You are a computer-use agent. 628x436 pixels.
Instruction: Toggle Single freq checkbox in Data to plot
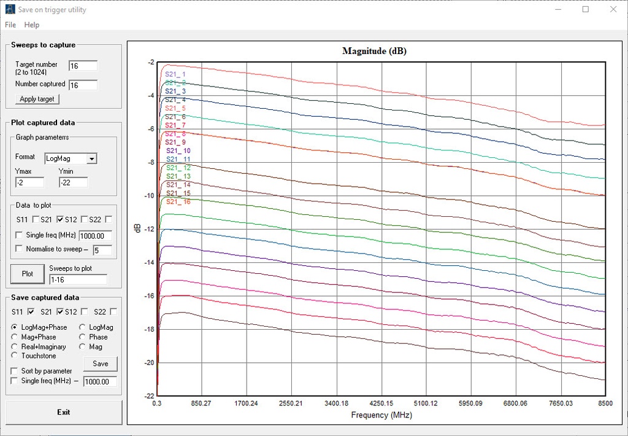pyautogui.click(x=19, y=235)
